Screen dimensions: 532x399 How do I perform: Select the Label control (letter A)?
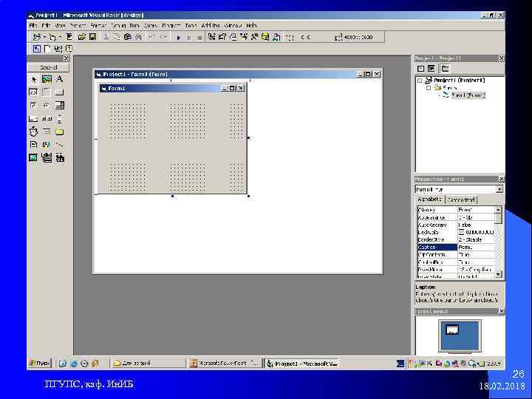pos(60,79)
